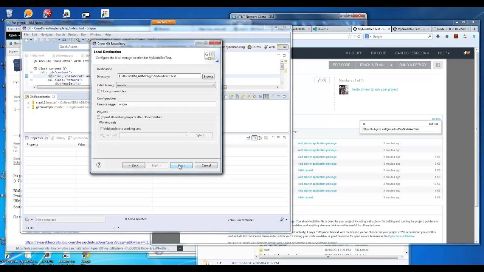Expand gitcrawlrepo repository node
The image size is (484, 272).
(28, 107)
